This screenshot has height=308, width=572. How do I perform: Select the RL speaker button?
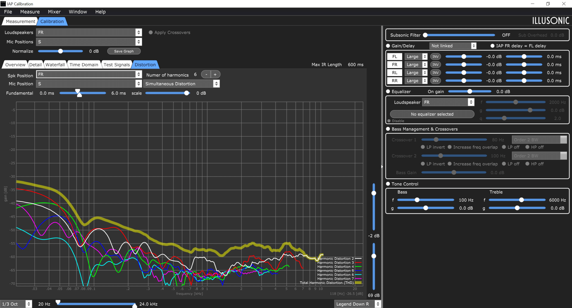(395, 73)
